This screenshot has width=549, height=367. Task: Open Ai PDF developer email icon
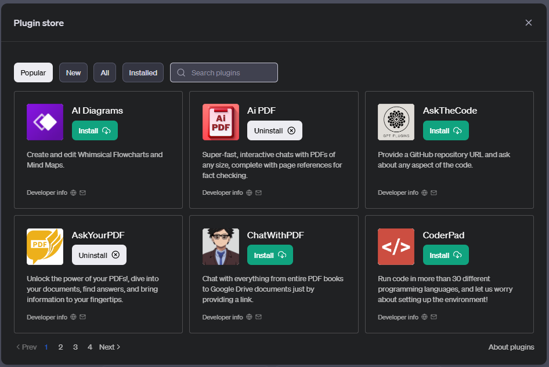click(258, 192)
